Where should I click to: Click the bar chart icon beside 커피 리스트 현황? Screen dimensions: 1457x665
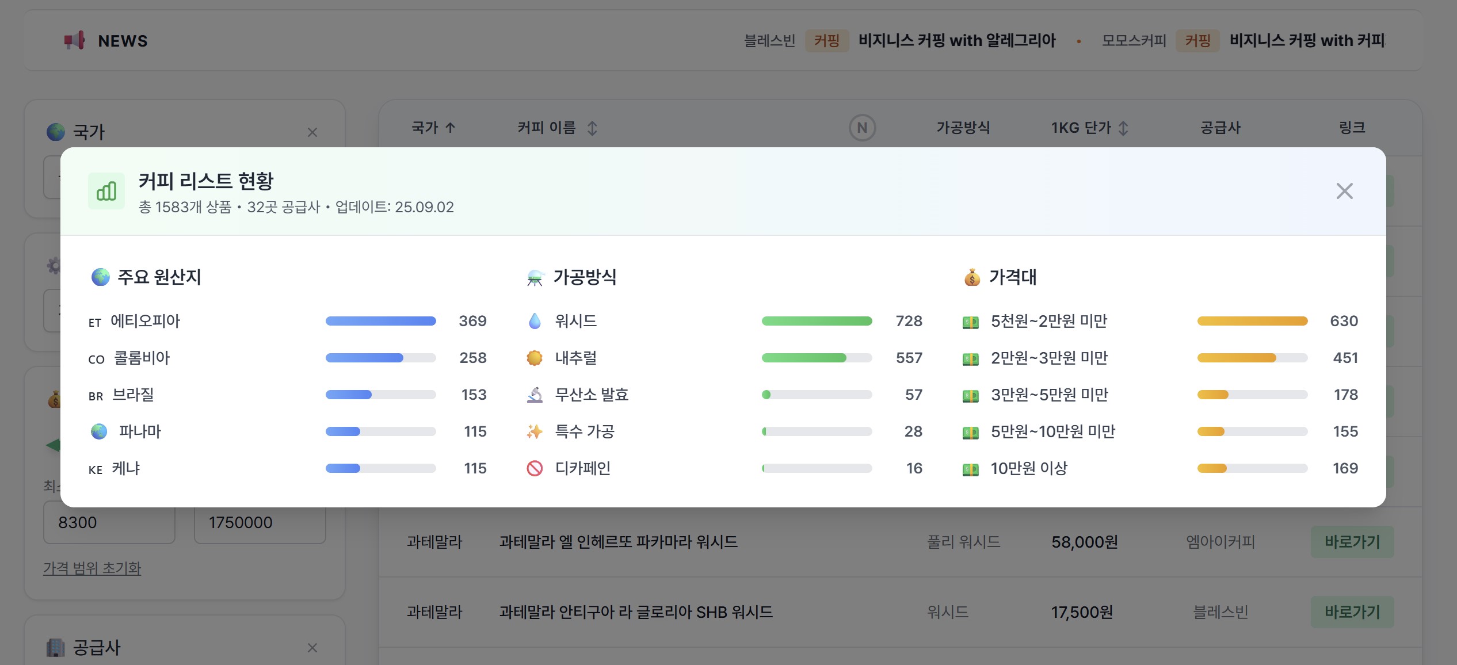pyautogui.click(x=106, y=191)
